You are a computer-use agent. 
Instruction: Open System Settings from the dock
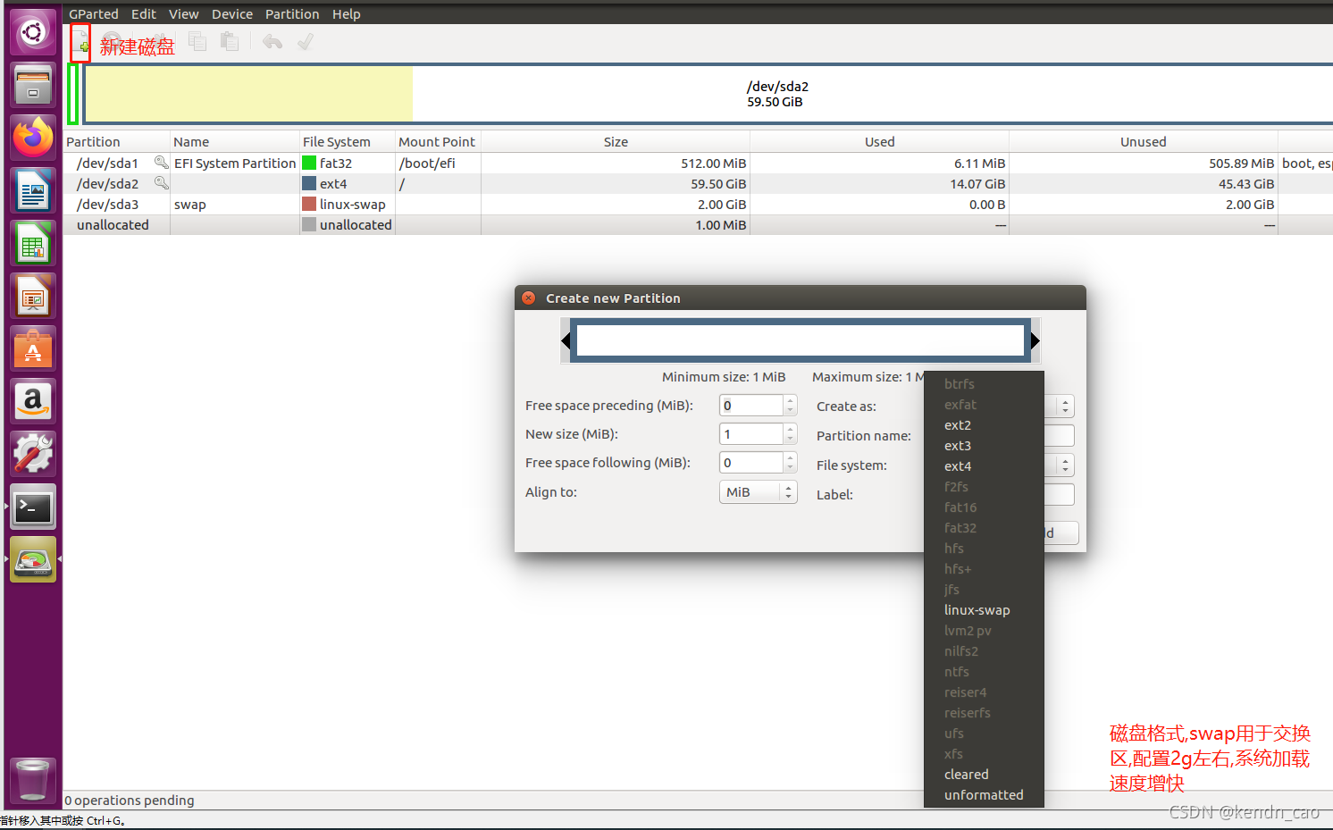pyautogui.click(x=33, y=454)
